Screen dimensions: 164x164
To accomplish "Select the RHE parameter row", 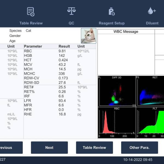I will pyautogui.click(x=60, y=114).
